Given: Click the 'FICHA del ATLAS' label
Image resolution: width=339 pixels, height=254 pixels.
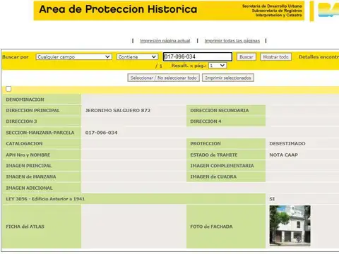Looking at the screenshot, I should pyautogui.click(x=25, y=226).
